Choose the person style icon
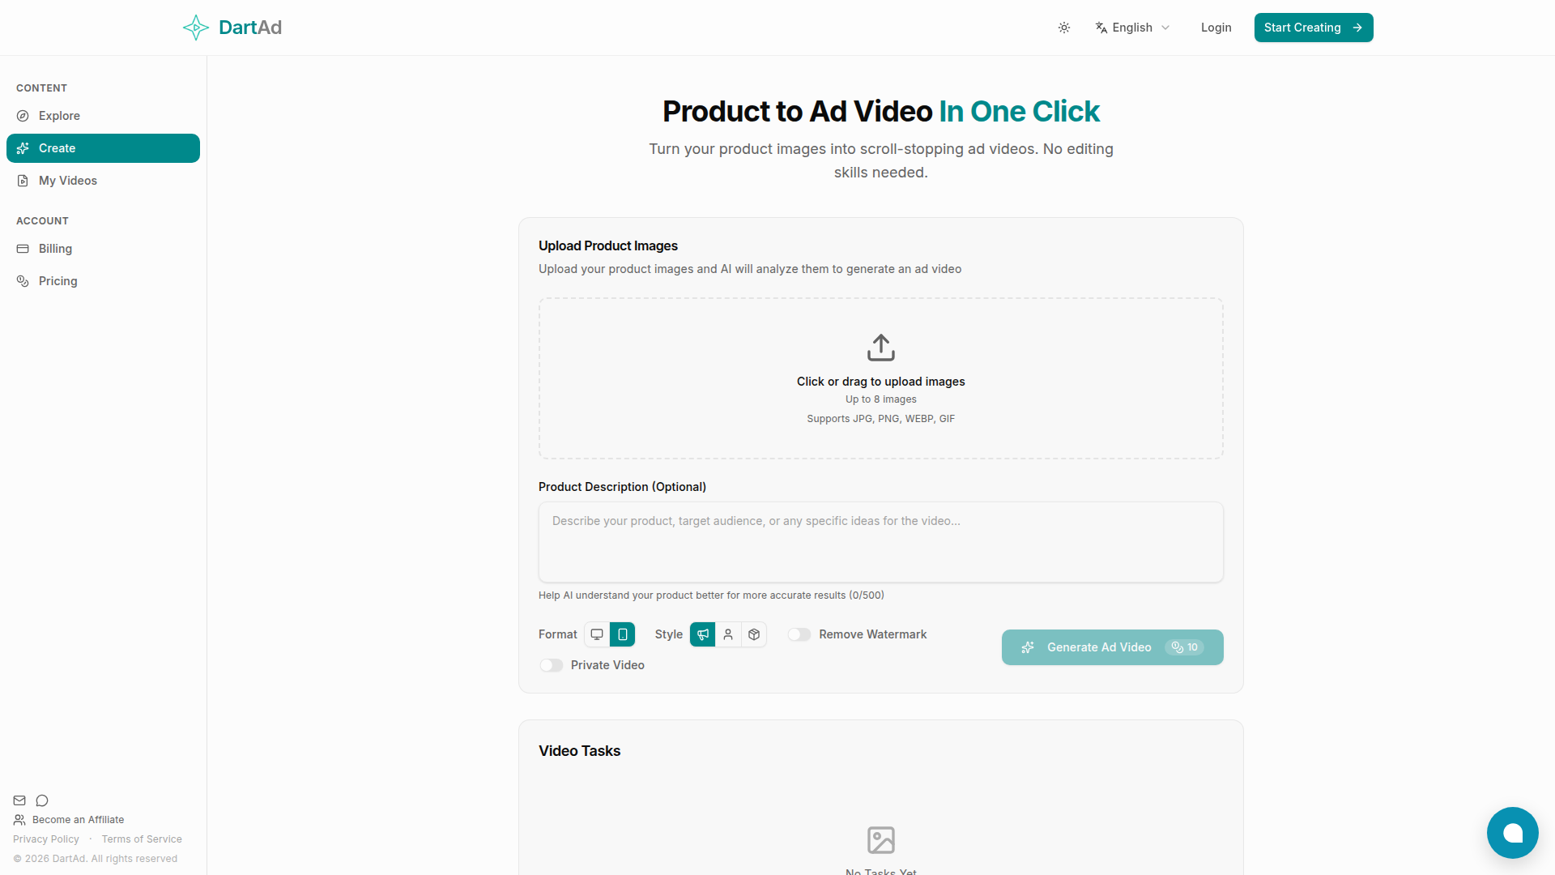The height and width of the screenshot is (875, 1555). 728,634
